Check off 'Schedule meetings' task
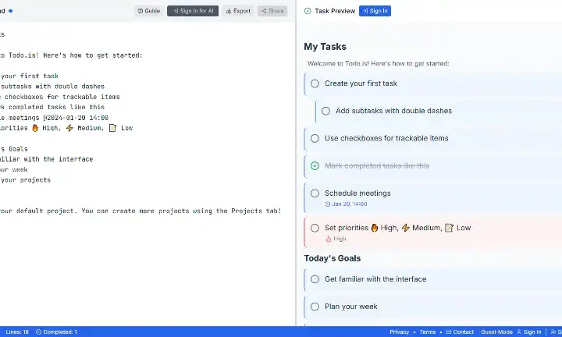562x337 pixels. click(x=315, y=193)
